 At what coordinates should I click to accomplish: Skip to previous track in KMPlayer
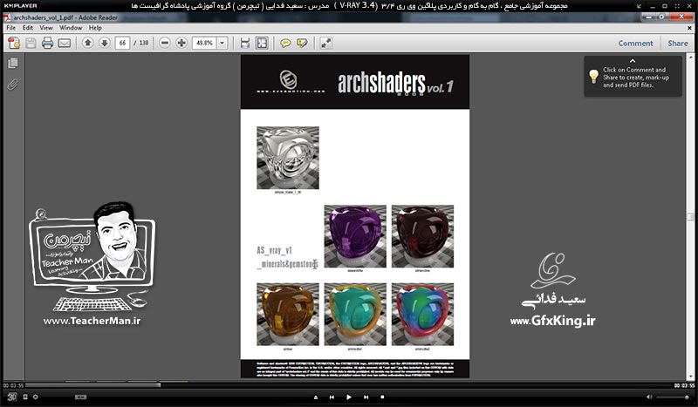pos(332,397)
